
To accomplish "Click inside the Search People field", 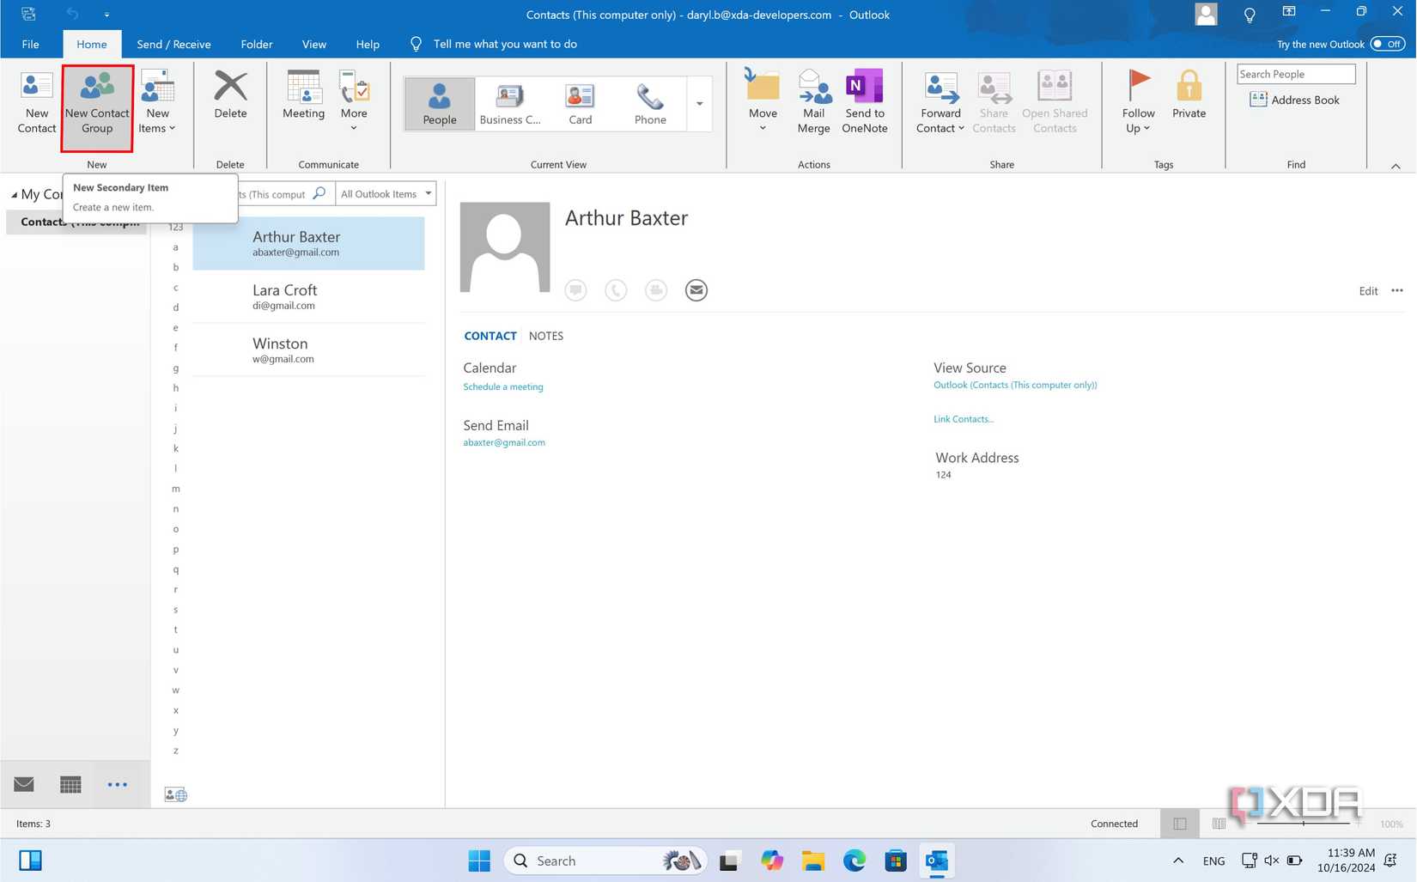I will point(1294,73).
